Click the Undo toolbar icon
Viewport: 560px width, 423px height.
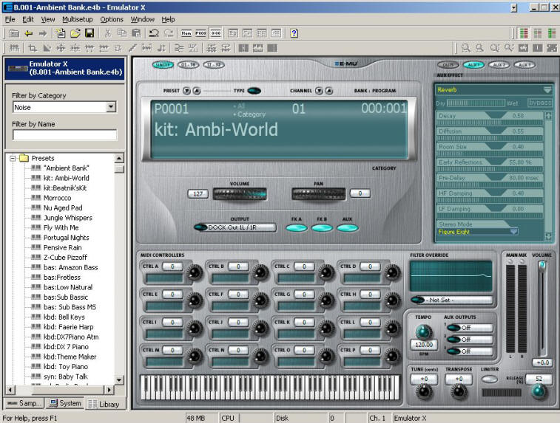154,33
